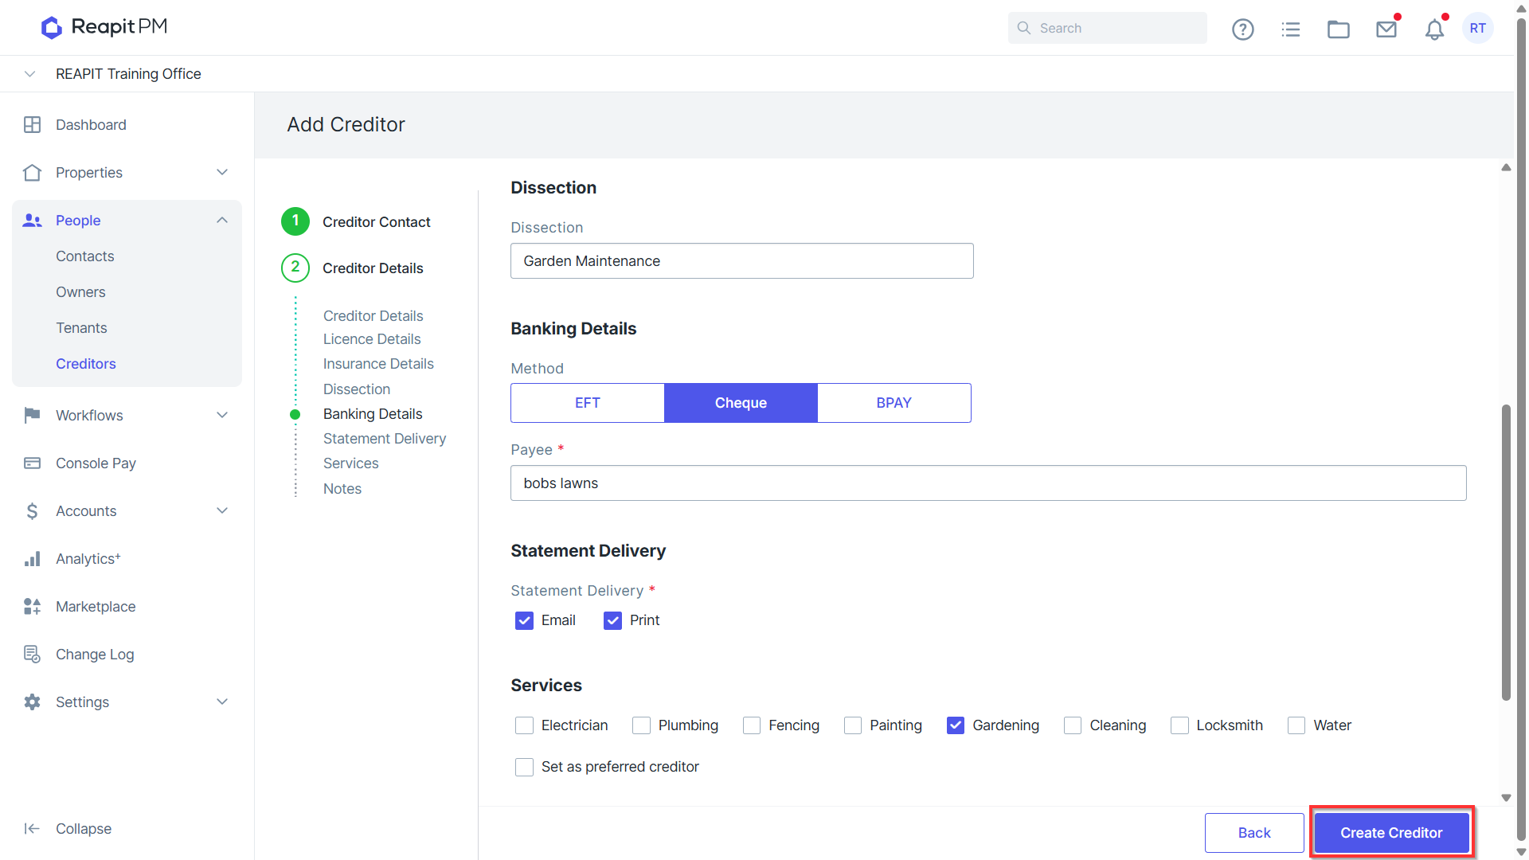Open the REAPIT Training Office dropdown chevron
Viewport: 1529px width, 860px height.
pyautogui.click(x=29, y=74)
